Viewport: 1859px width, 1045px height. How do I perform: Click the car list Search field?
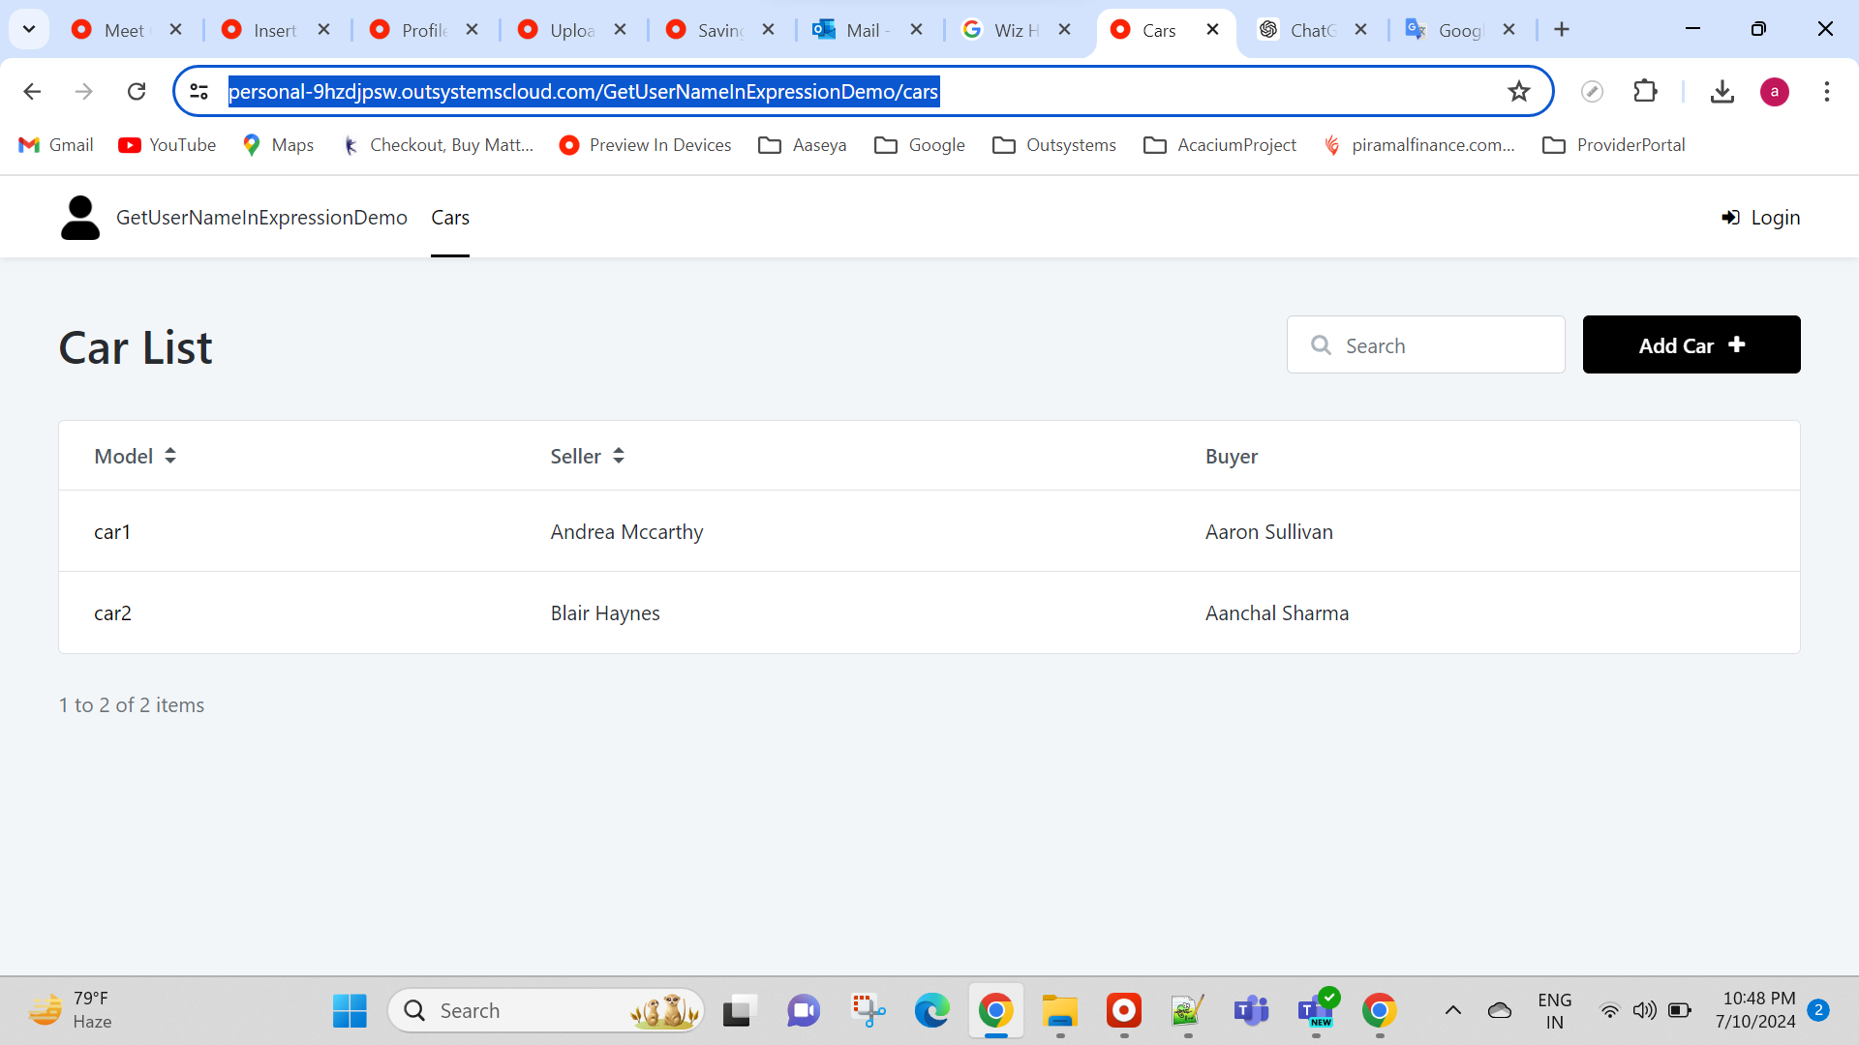click(x=1425, y=344)
